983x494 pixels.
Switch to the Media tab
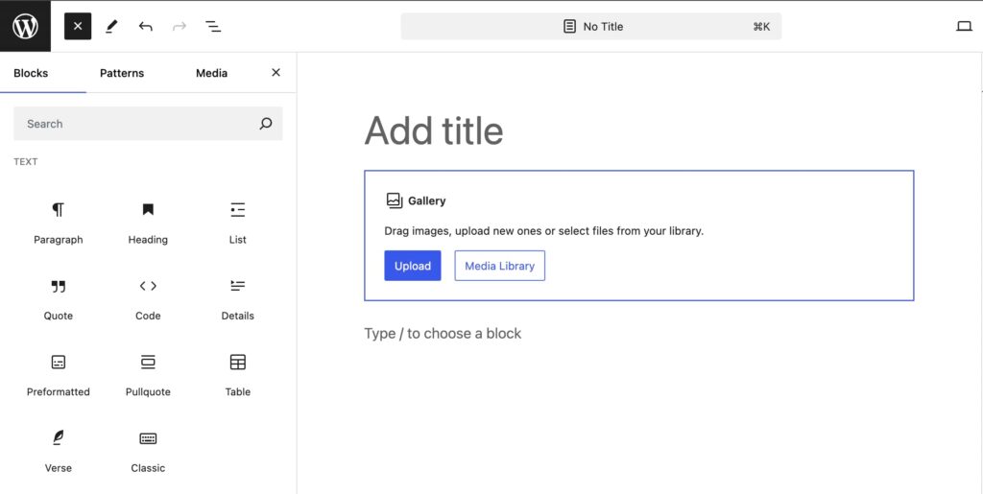(x=211, y=73)
